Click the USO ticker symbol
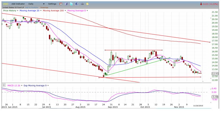This screenshot has height=113, width=222. tap(6, 4)
